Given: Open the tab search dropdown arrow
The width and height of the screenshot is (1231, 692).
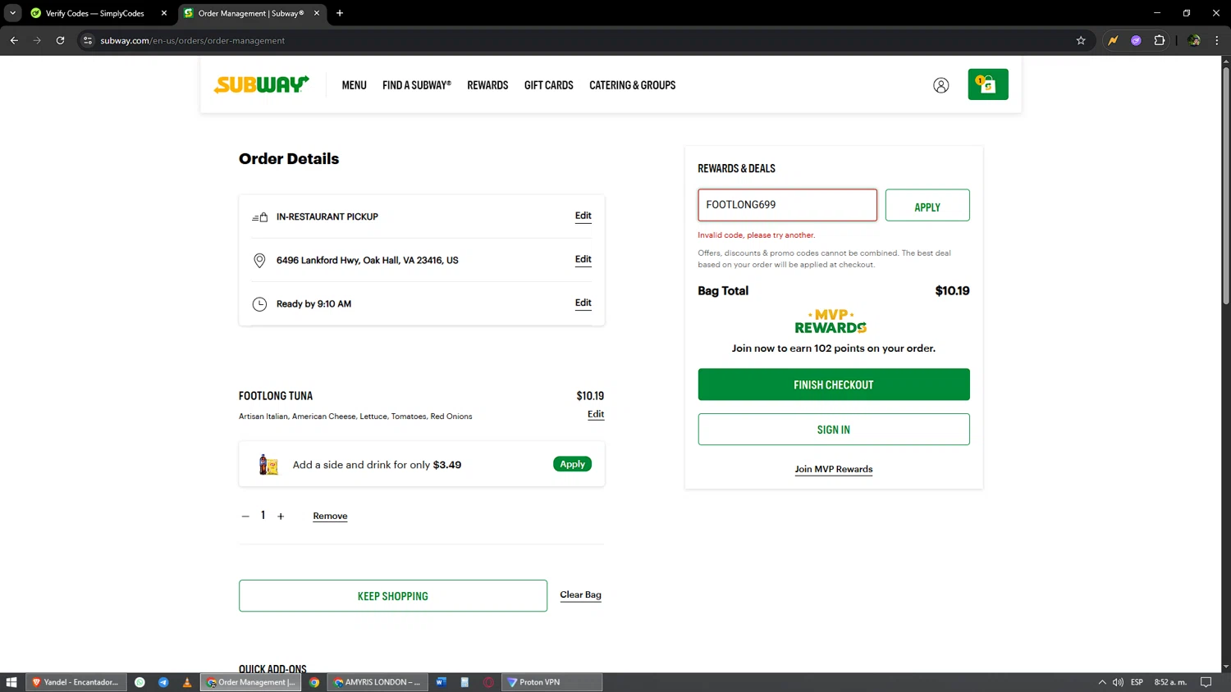Looking at the screenshot, I should [x=12, y=13].
